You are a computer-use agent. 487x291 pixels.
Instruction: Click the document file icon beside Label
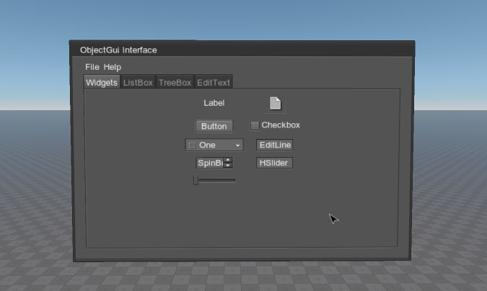pyautogui.click(x=275, y=104)
